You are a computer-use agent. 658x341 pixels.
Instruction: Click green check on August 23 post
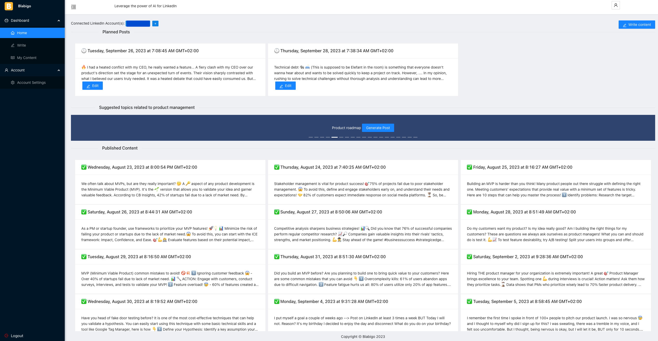coord(84,167)
